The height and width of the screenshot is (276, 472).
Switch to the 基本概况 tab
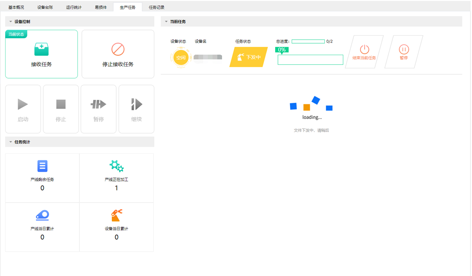click(x=16, y=7)
